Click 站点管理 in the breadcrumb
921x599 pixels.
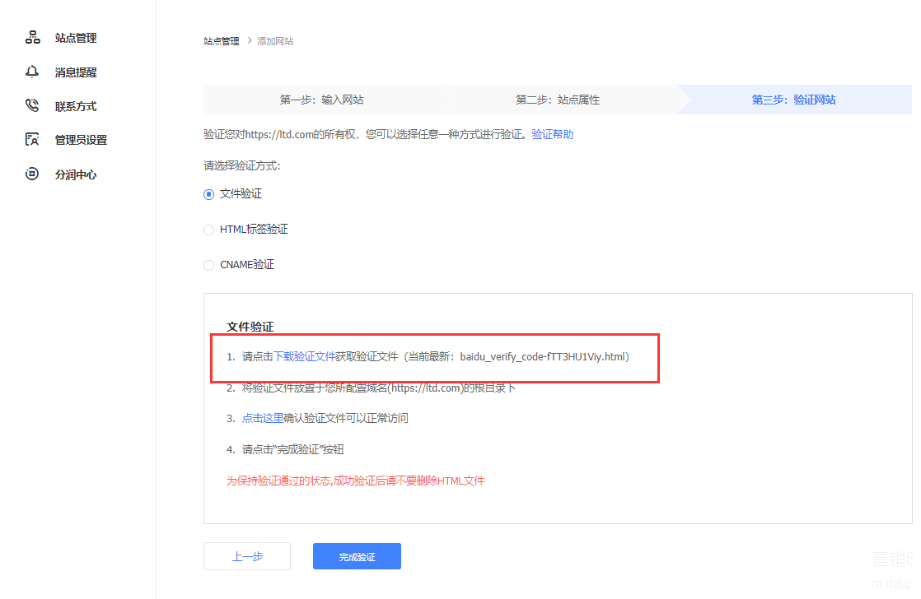click(222, 41)
